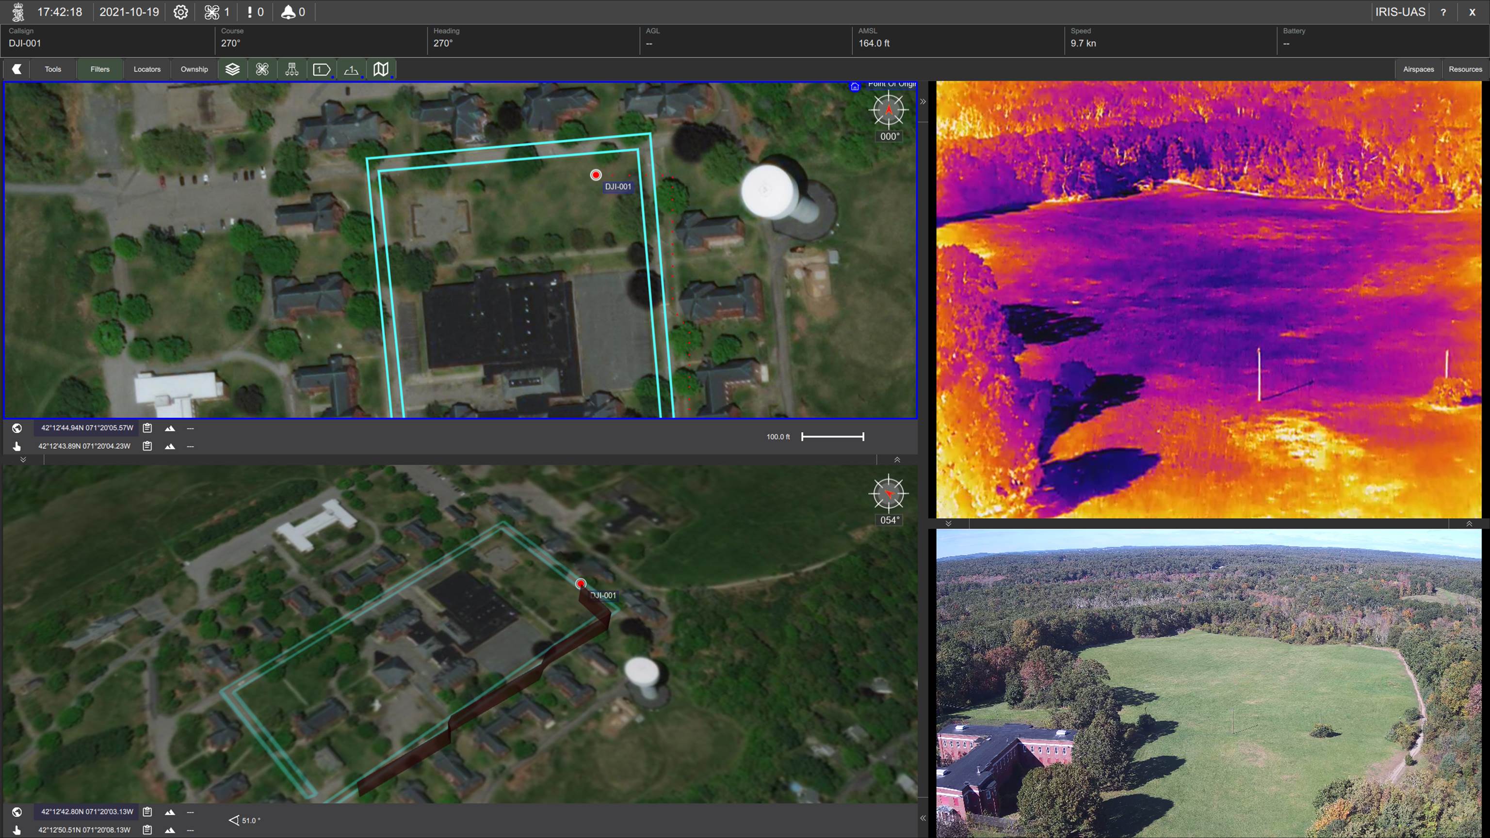Open the Resources panel
Screen dimensions: 1490x838
pos(1465,69)
